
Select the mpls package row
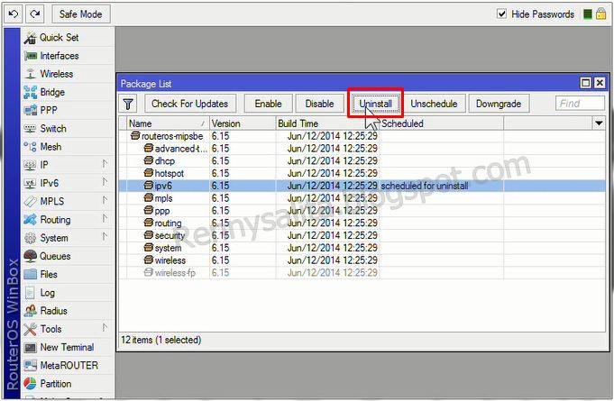[x=362, y=198]
